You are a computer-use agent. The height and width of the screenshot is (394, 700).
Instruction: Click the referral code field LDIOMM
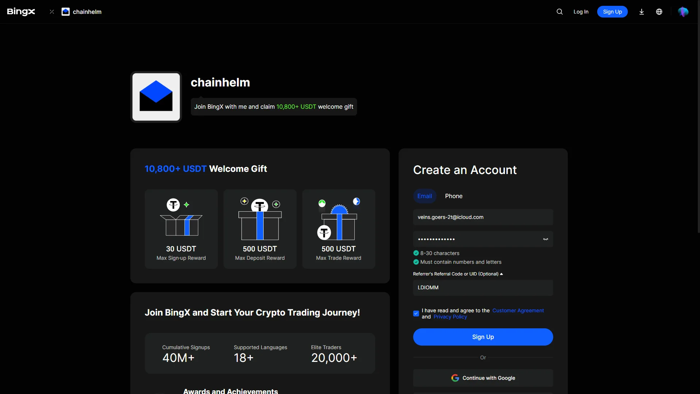483,287
